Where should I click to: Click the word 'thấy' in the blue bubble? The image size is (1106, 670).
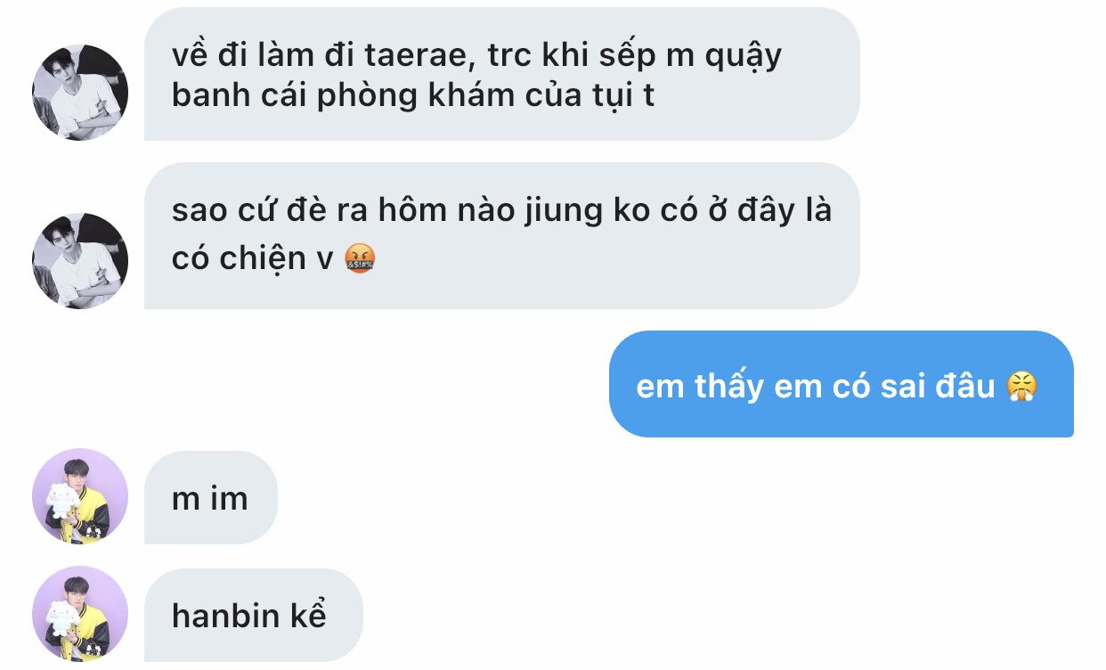pyautogui.click(x=728, y=388)
